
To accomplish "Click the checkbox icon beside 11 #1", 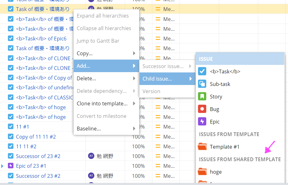I will [11, 127].
